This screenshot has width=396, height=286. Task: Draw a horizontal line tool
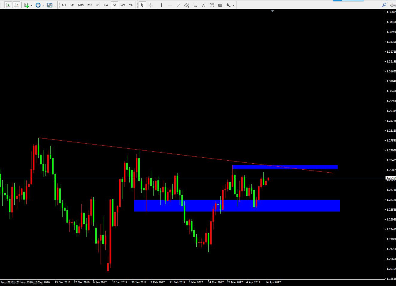[170, 5]
